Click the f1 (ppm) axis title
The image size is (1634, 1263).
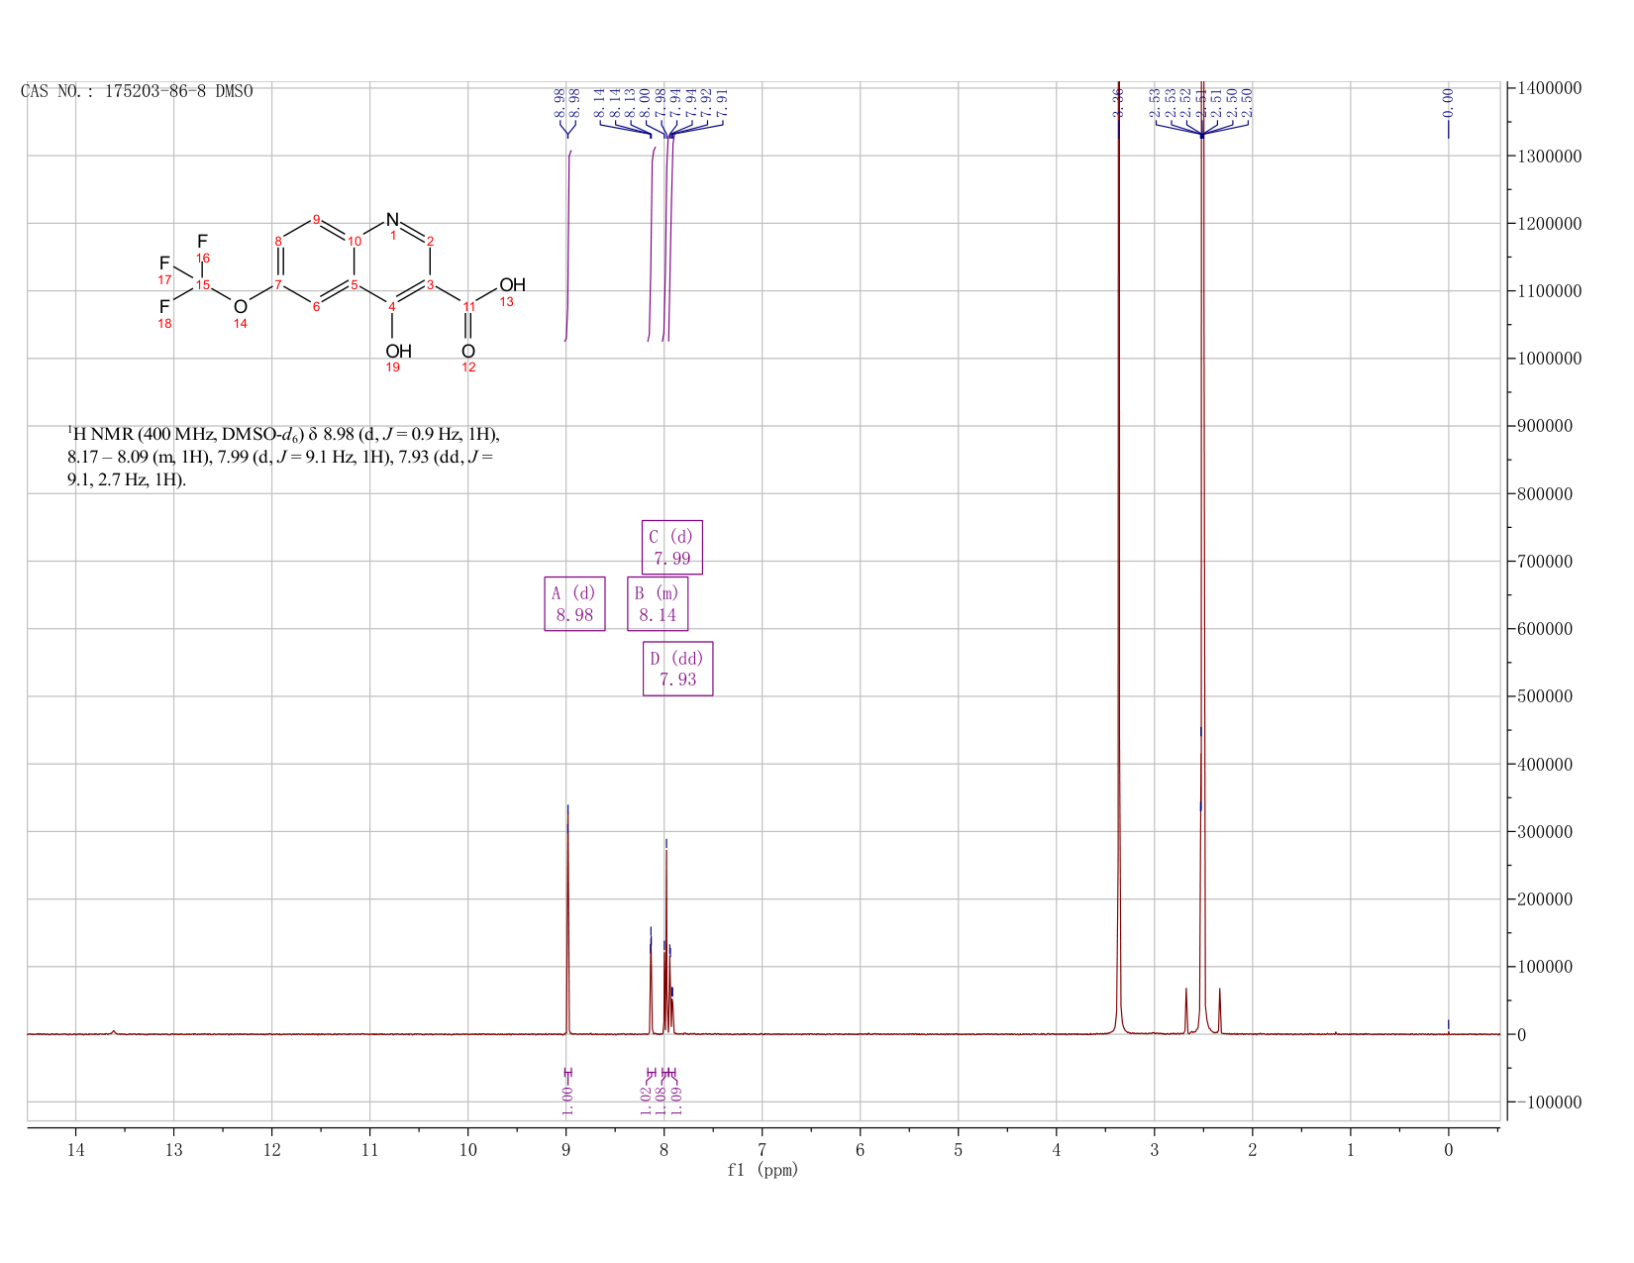[x=763, y=1170]
